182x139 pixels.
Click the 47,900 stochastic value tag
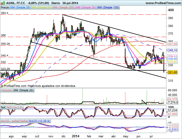click(172, 114)
